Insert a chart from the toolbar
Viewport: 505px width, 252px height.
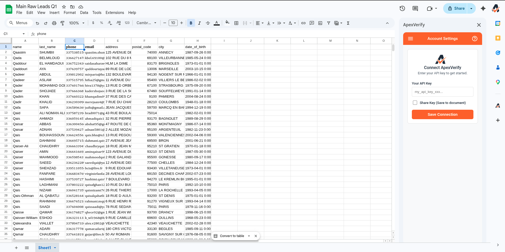tap(320, 23)
